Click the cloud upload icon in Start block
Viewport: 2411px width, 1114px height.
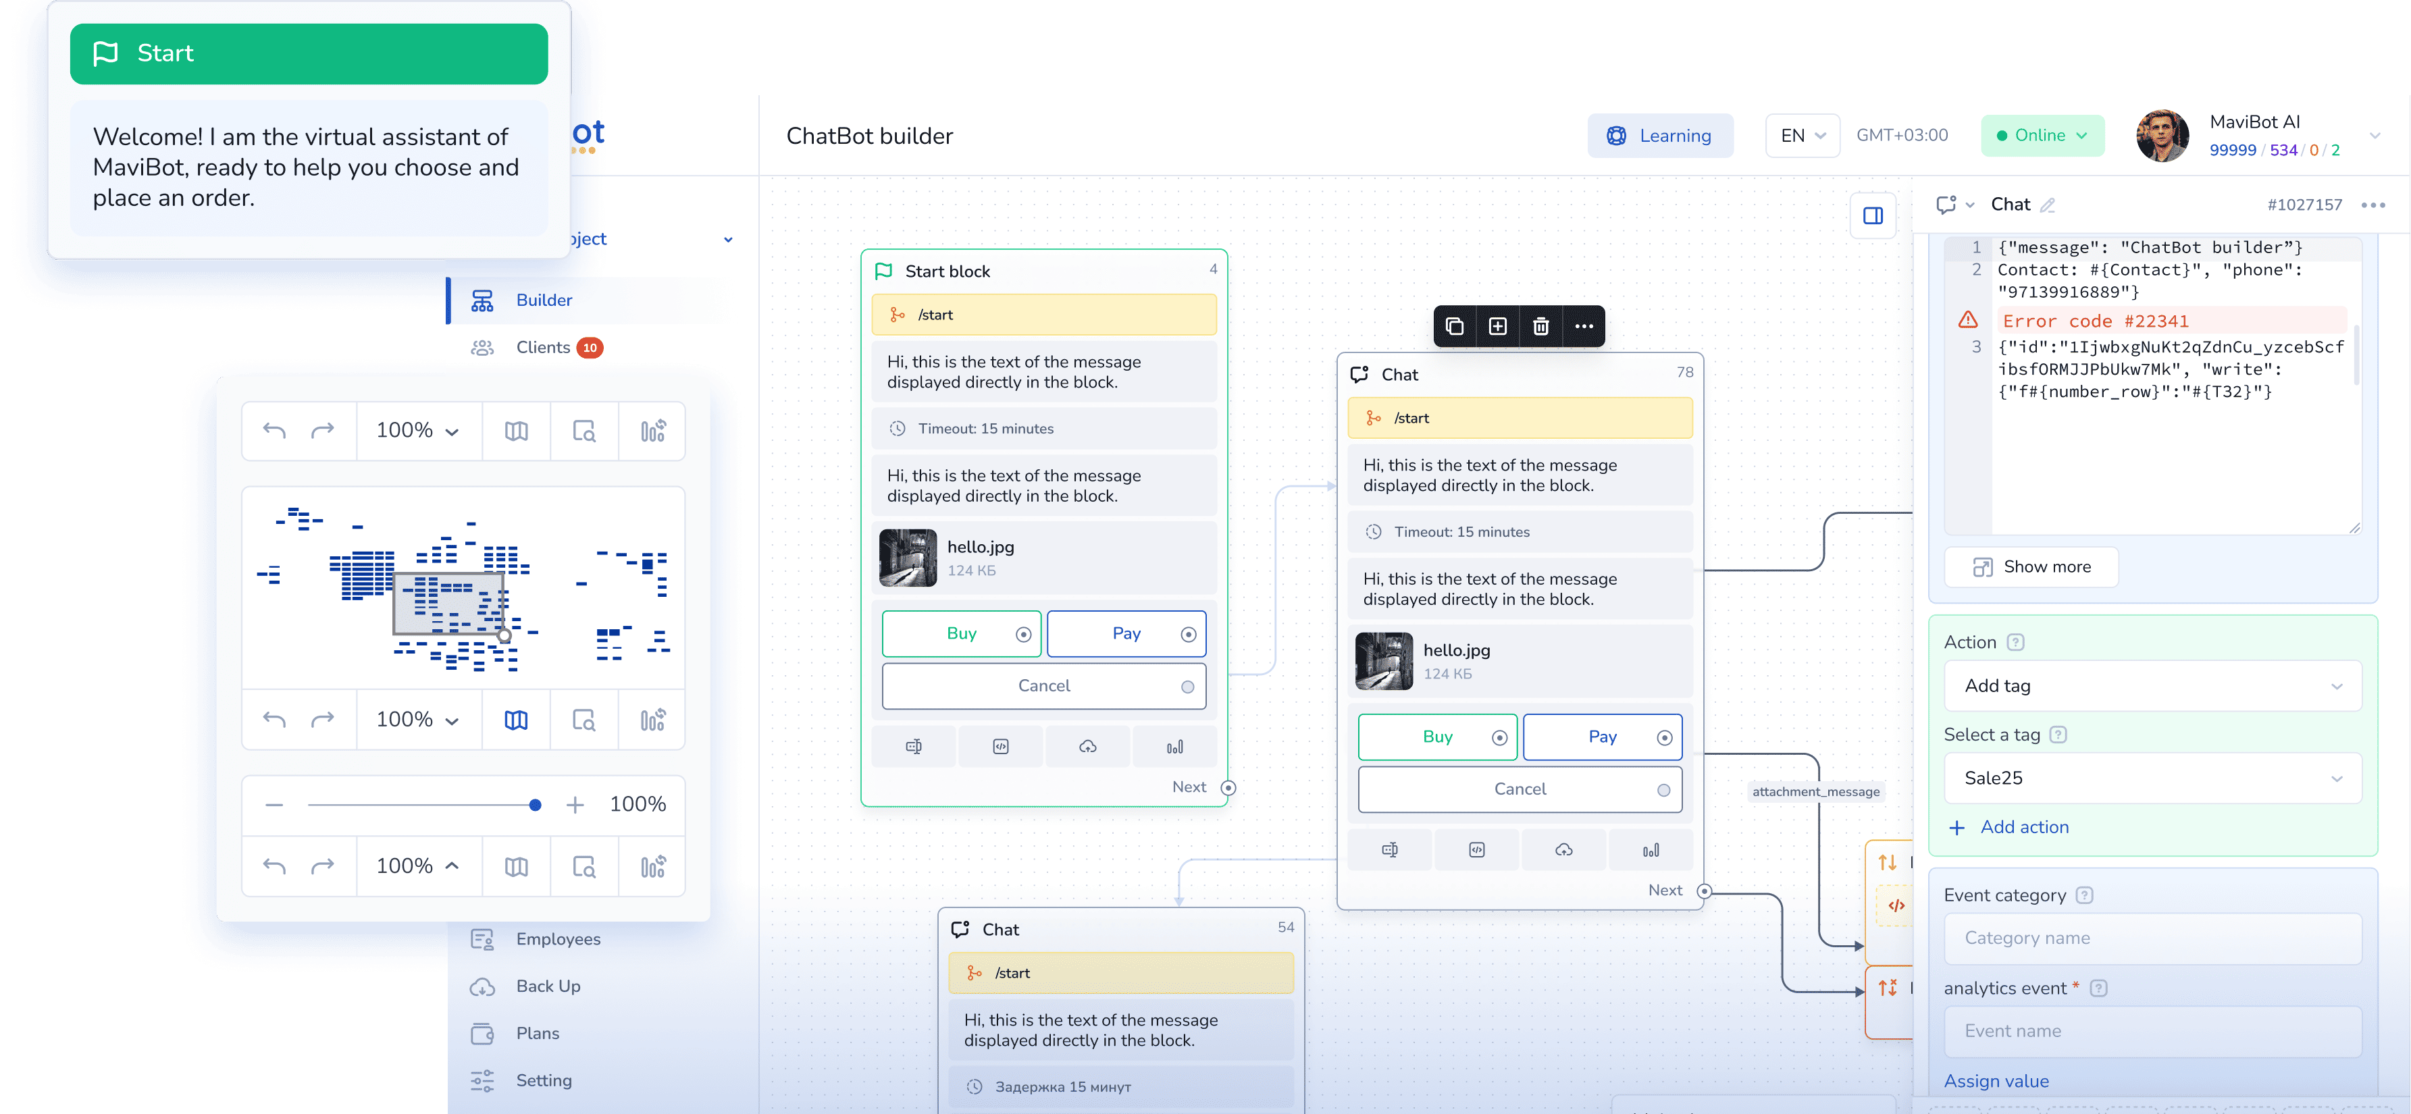1087,747
